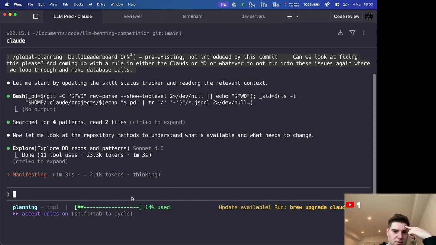The image size is (436, 245).
Task: Click the 'claude' command title
Action: click(x=16, y=41)
